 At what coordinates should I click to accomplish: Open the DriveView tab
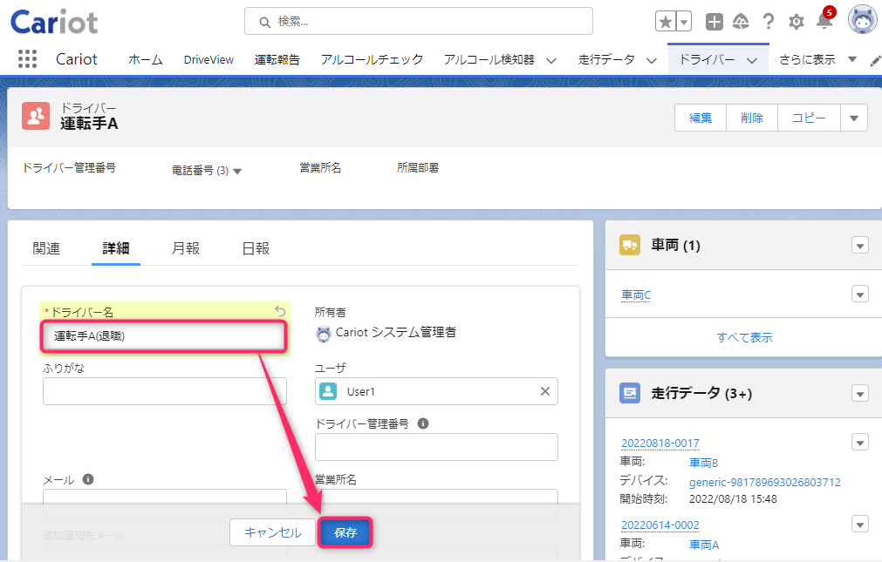click(x=209, y=59)
